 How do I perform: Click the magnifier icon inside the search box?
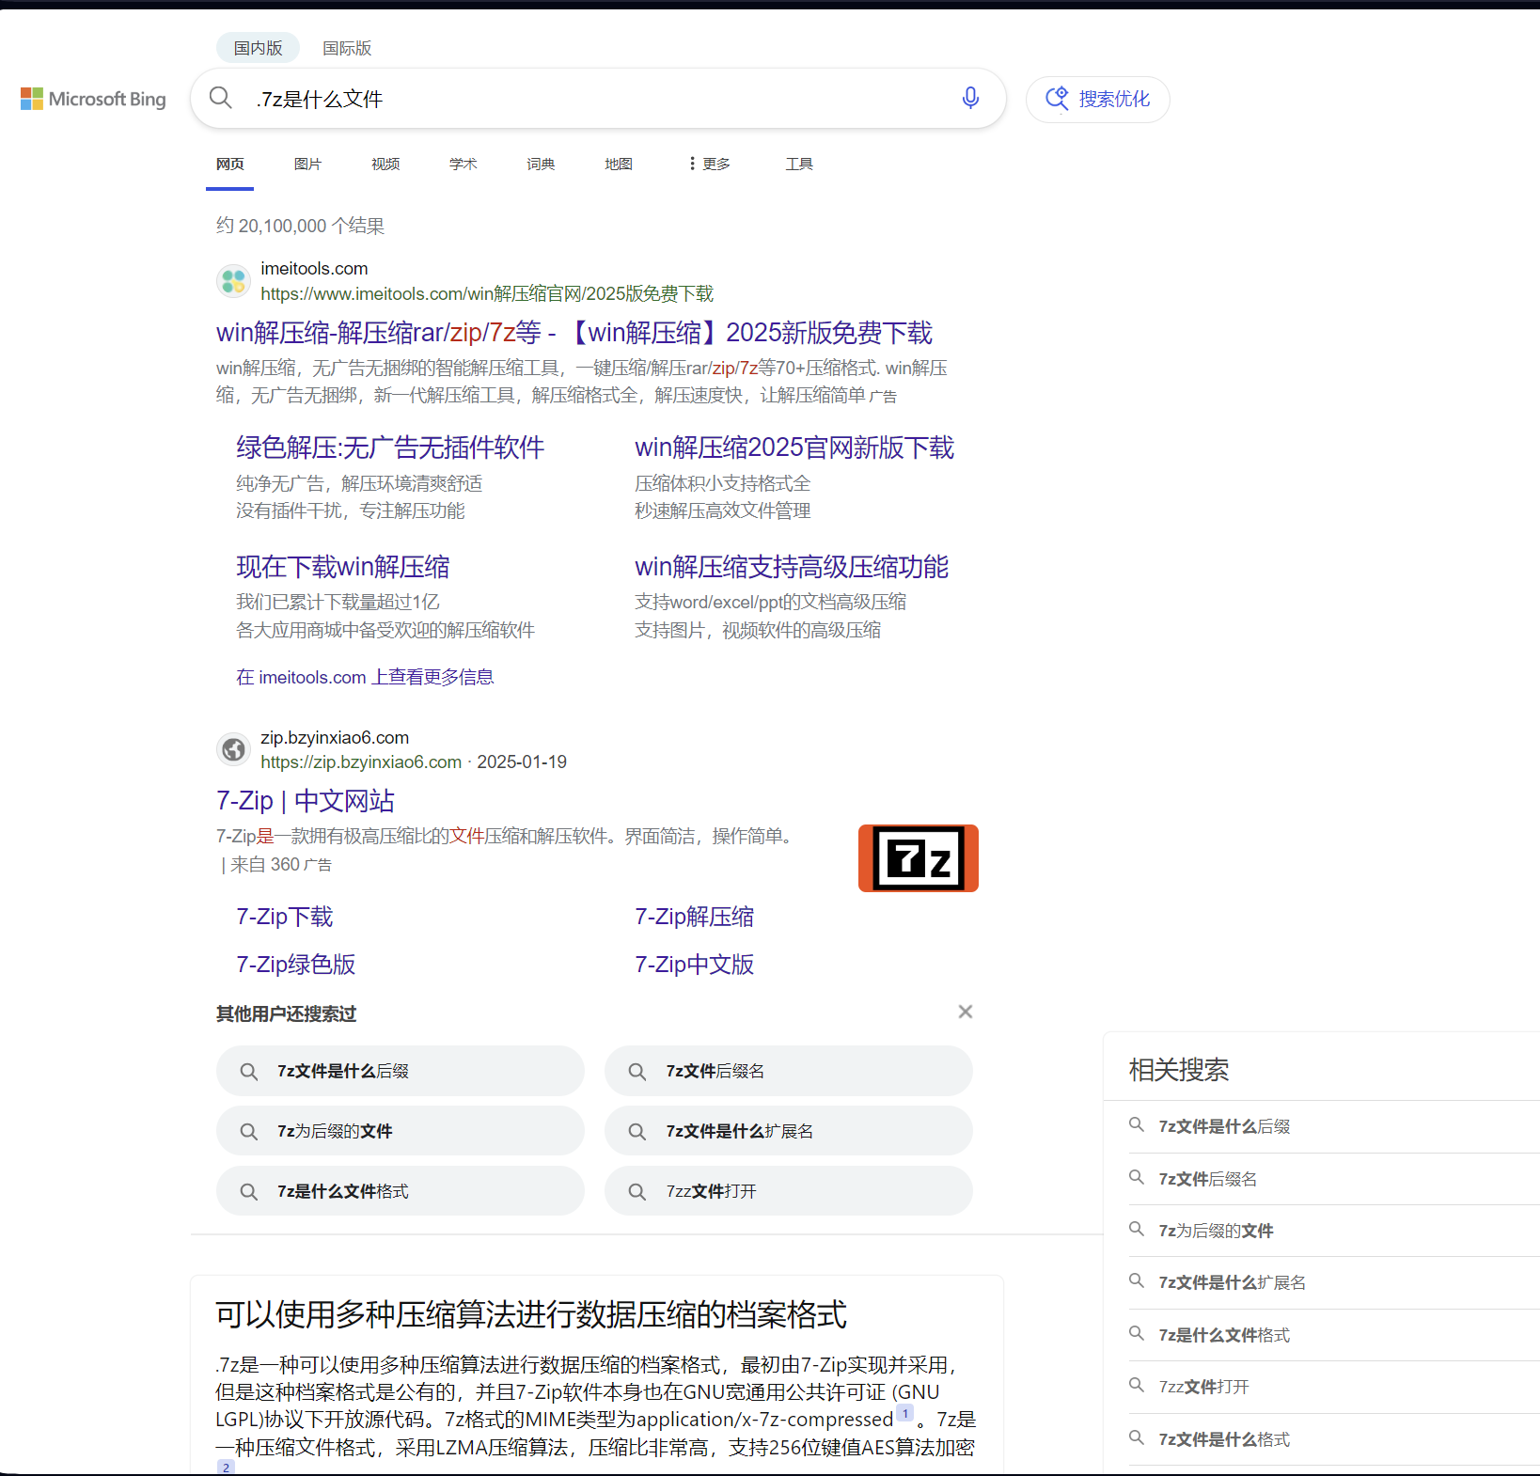(x=220, y=98)
